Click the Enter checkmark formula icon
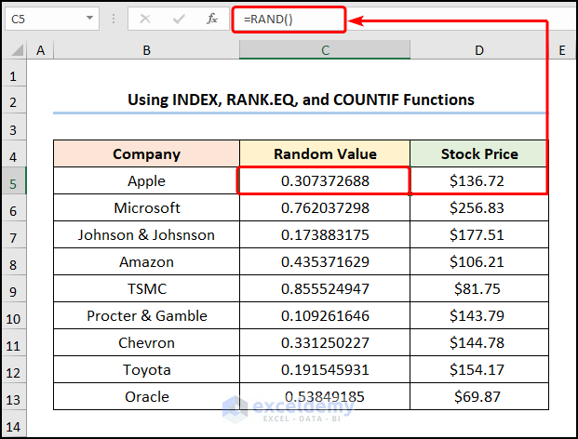578x439 pixels. point(180,19)
